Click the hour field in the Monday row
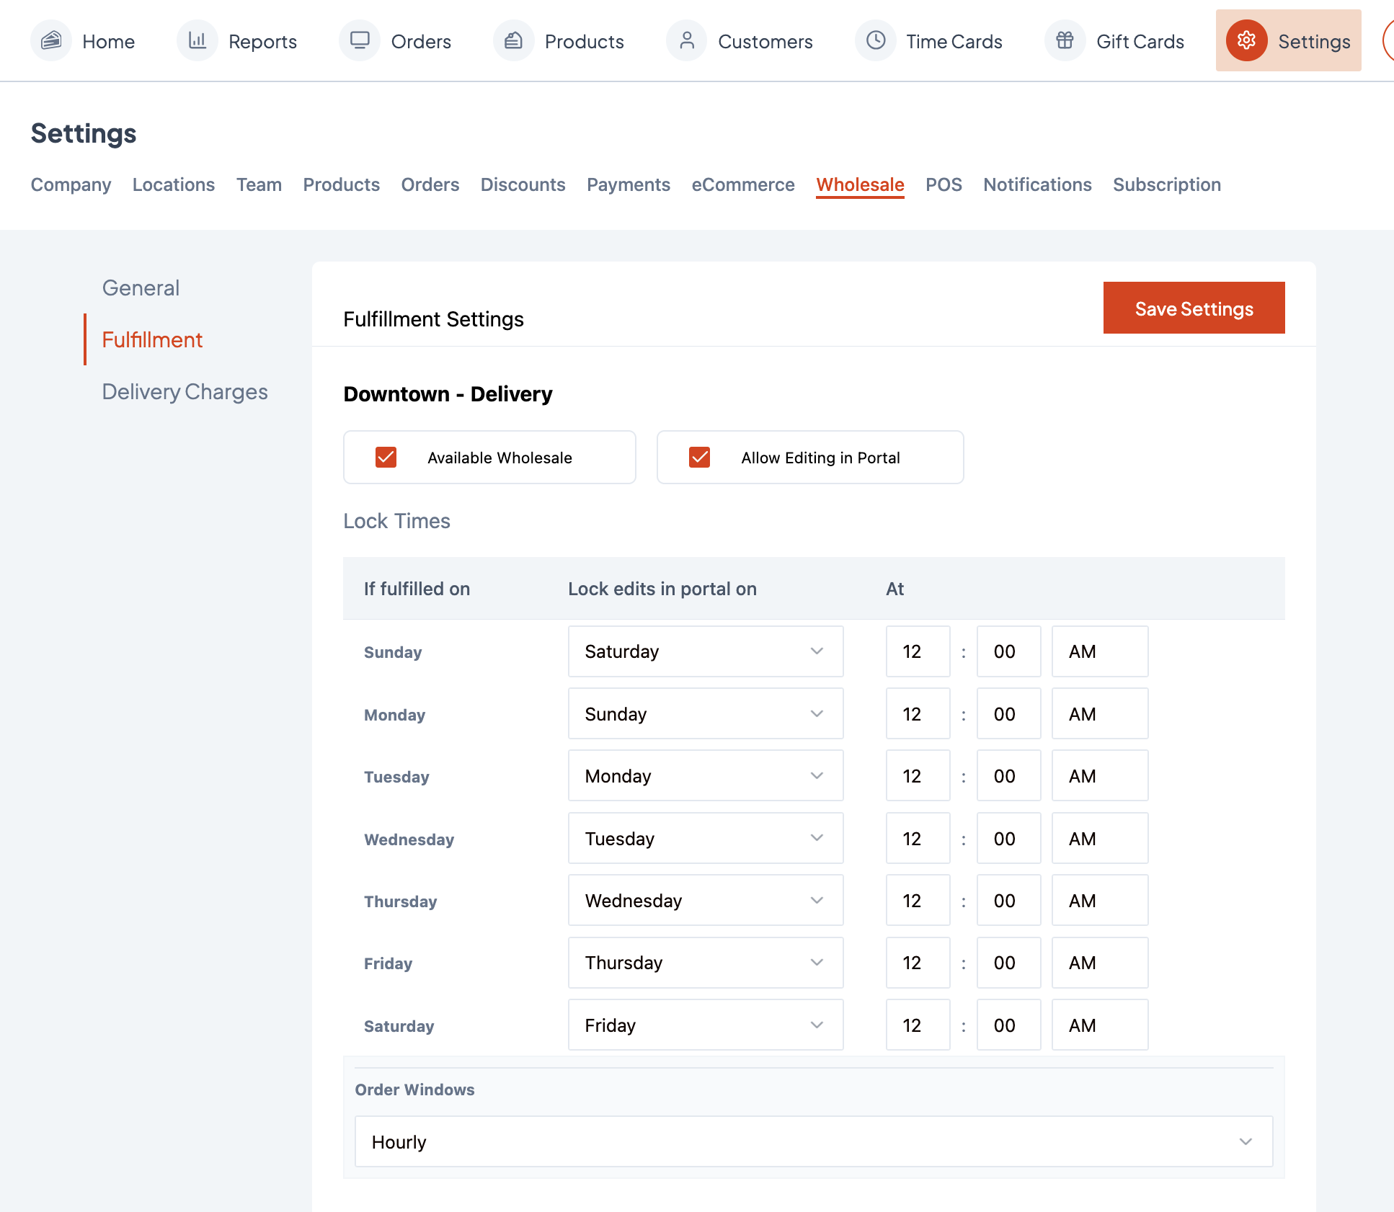This screenshot has width=1394, height=1212. (x=917, y=714)
